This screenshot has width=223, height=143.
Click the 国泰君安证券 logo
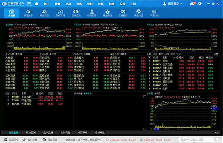[x=13, y=4]
